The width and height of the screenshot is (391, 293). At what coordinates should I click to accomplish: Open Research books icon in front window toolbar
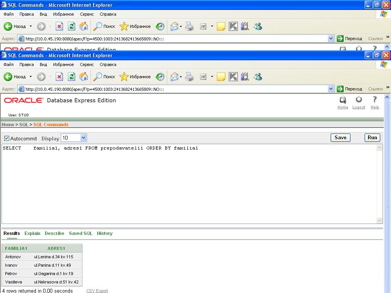[245, 77]
